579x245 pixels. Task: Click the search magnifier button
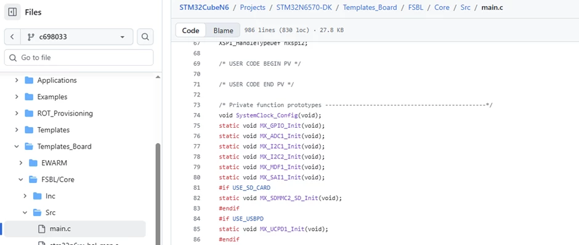click(x=145, y=37)
